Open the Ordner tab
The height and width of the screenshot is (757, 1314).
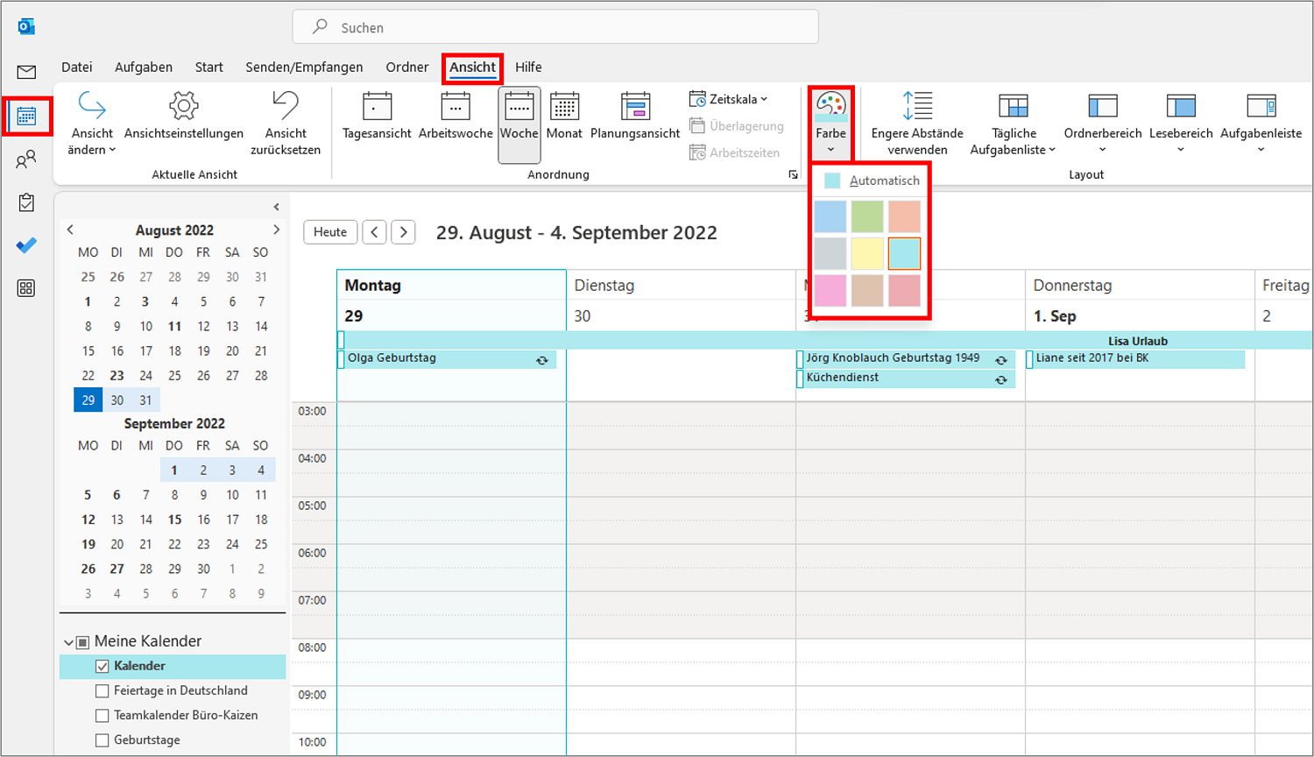click(407, 67)
